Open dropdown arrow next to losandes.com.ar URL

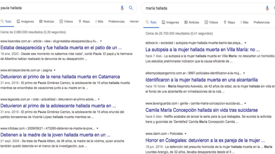pos(101,41)
